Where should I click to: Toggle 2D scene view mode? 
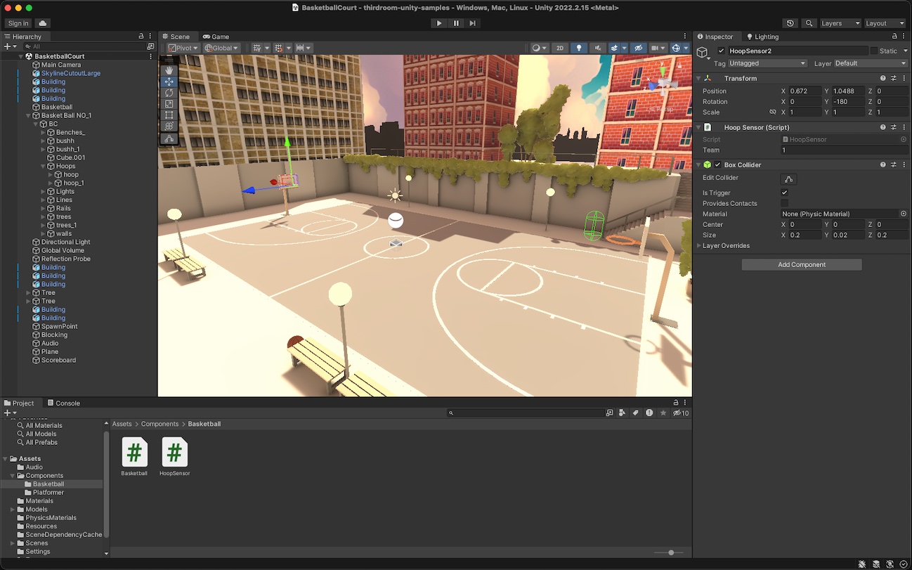560,48
